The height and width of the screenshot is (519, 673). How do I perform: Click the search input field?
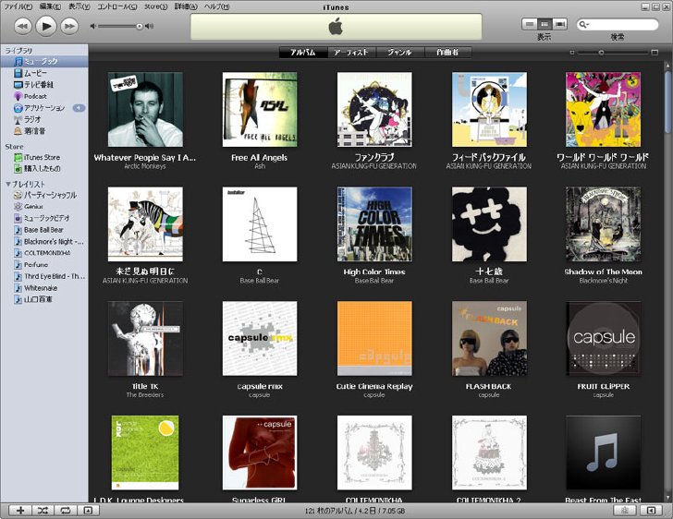[x=618, y=24]
